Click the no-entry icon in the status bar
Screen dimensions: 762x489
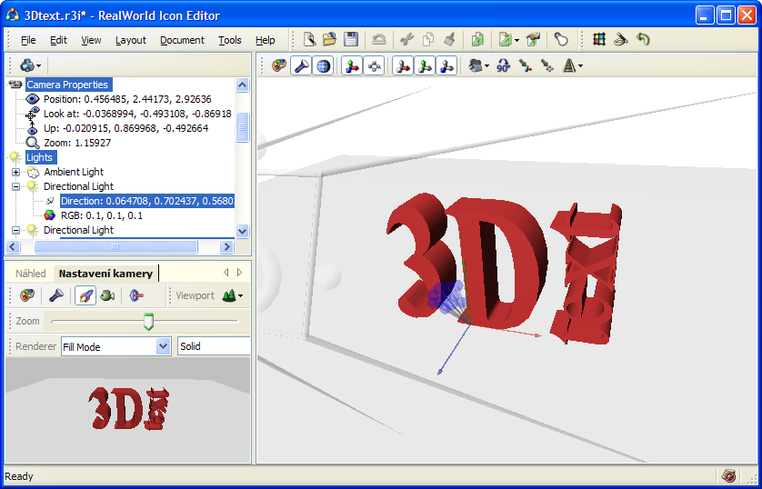[x=728, y=475]
